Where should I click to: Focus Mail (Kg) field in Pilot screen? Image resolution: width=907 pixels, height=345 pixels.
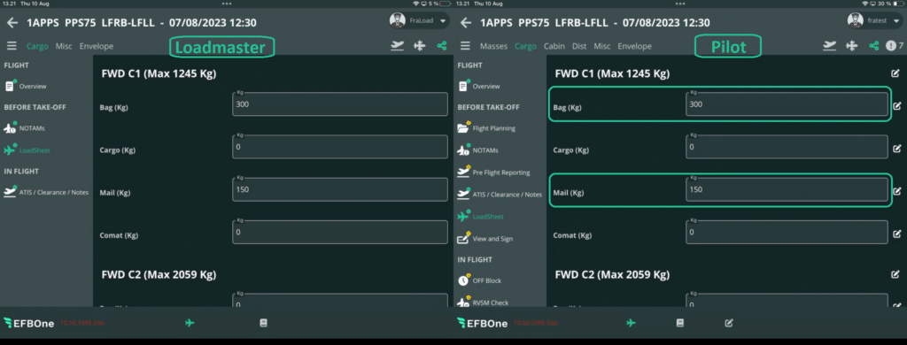[x=787, y=189]
